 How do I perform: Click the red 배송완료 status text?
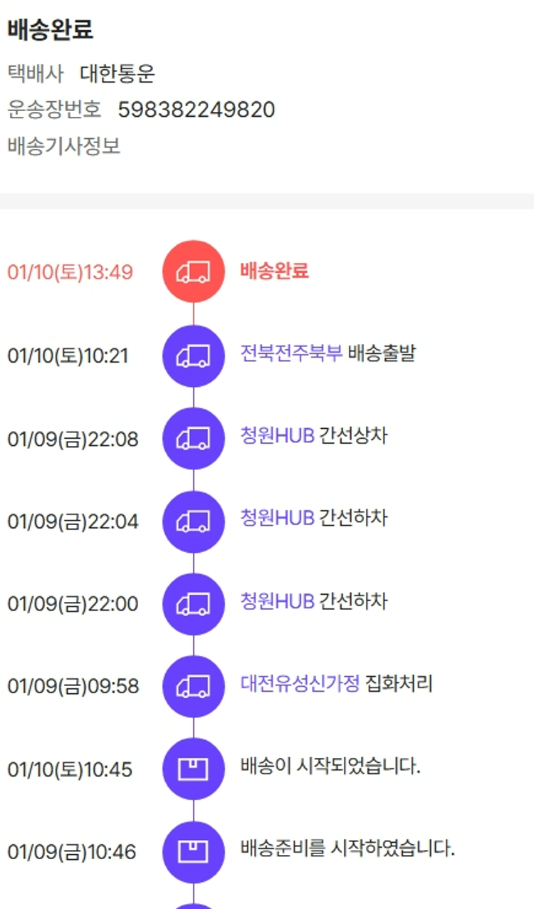tap(274, 271)
